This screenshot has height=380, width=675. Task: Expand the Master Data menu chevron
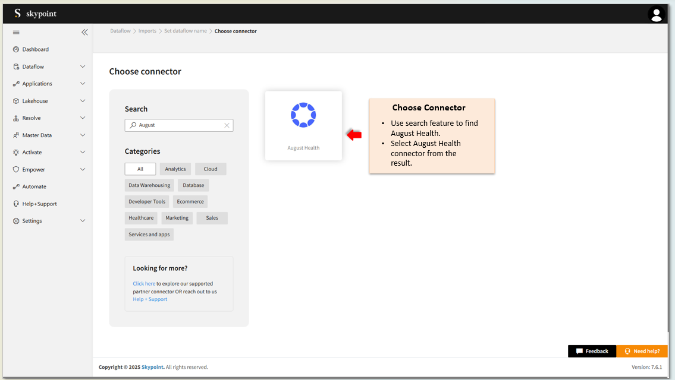click(x=83, y=135)
